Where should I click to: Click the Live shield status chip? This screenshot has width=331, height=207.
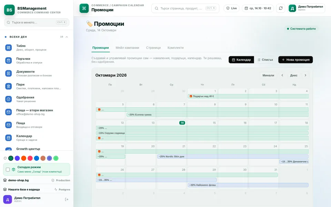(232, 8)
